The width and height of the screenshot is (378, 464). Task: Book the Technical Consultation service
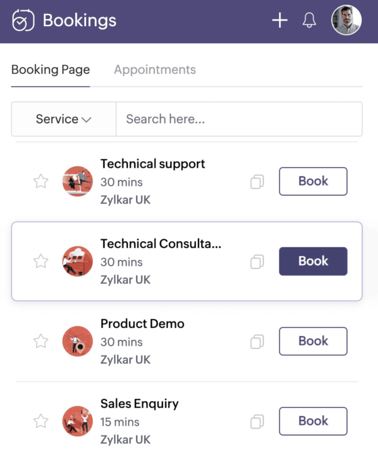pyautogui.click(x=313, y=261)
